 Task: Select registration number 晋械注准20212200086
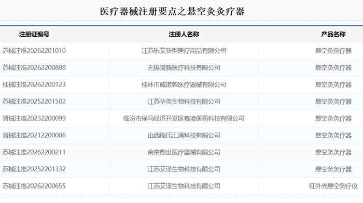(34, 135)
